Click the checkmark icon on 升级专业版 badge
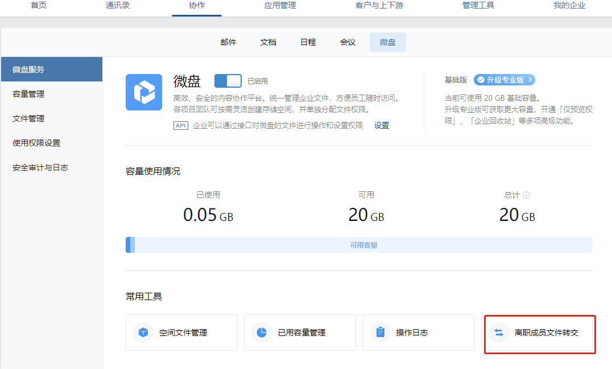Image resolution: width=612 pixels, height=369 pixels. coord(481,80)
